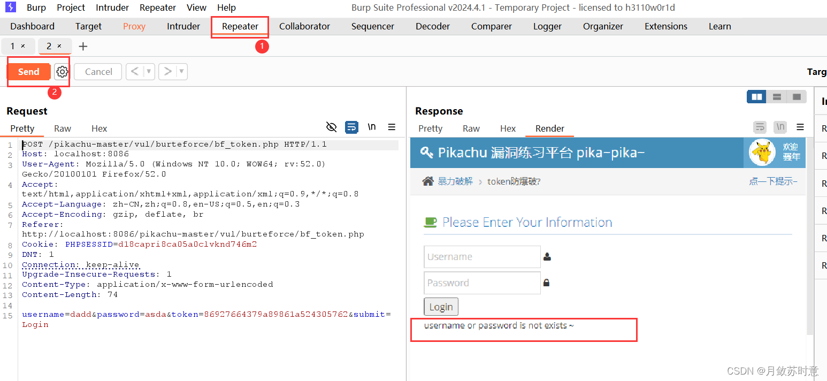Viewport: 827px width, 381px height.
Task: Click PHPSESSID cookie value in request
Action: click(188, 245)
